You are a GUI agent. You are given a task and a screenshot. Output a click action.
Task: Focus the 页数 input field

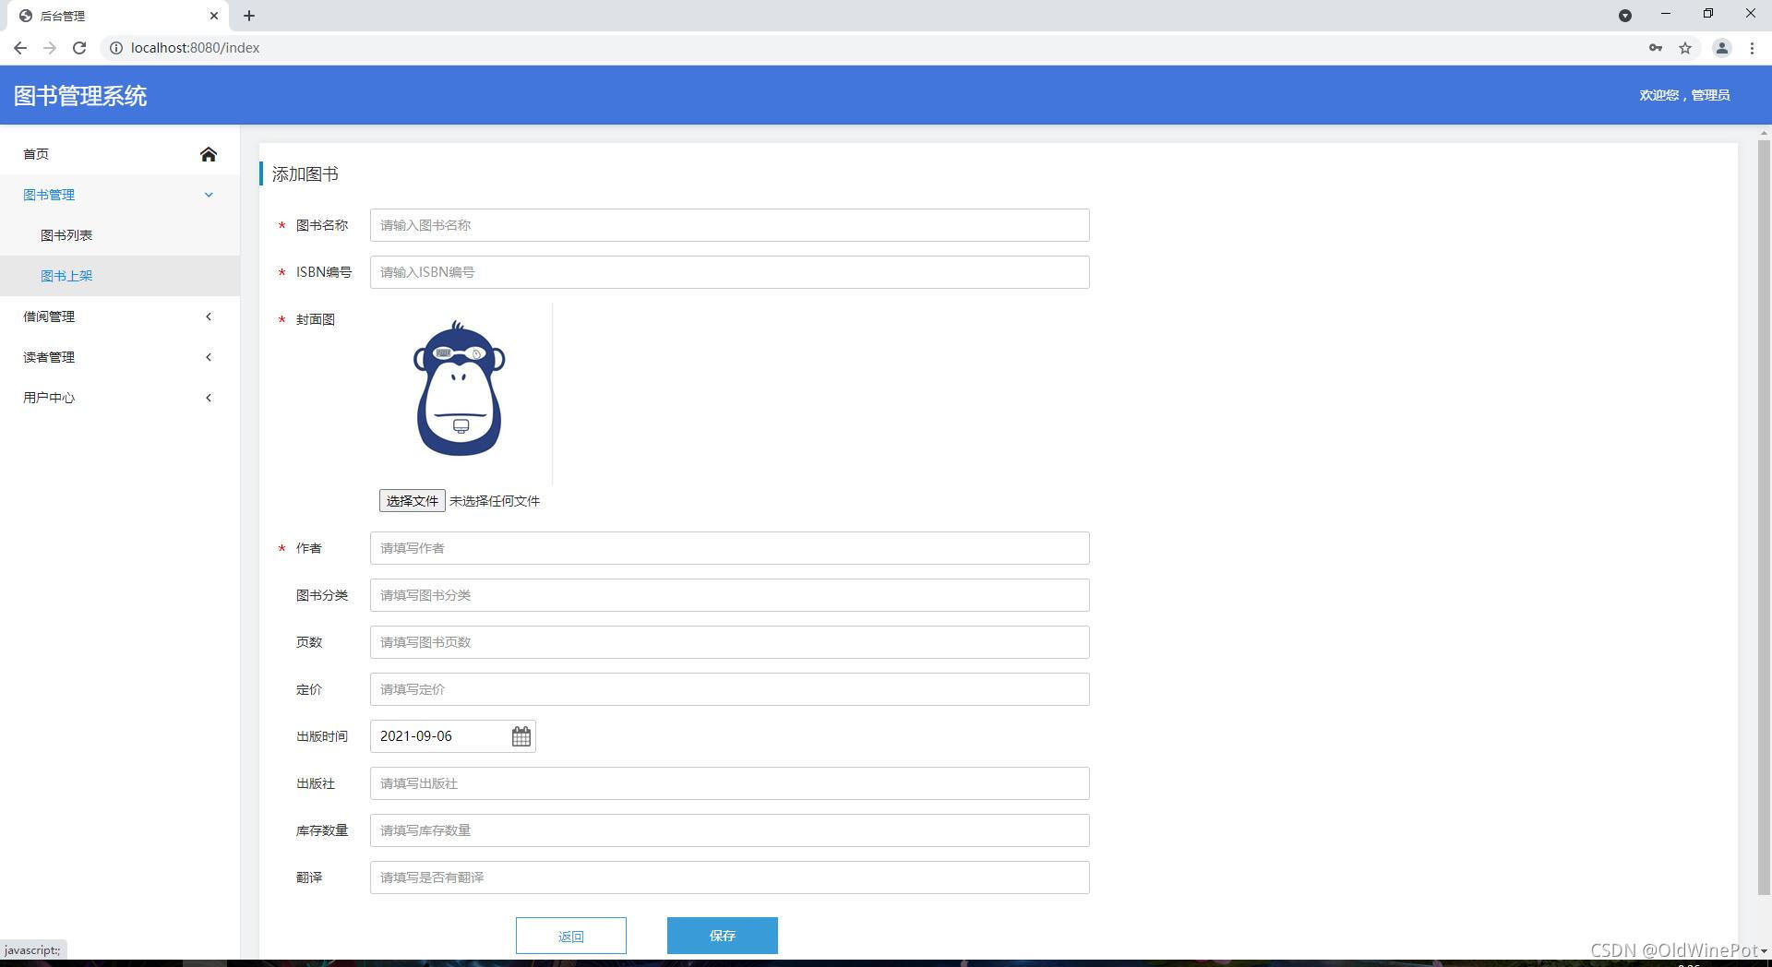[730, 642]
